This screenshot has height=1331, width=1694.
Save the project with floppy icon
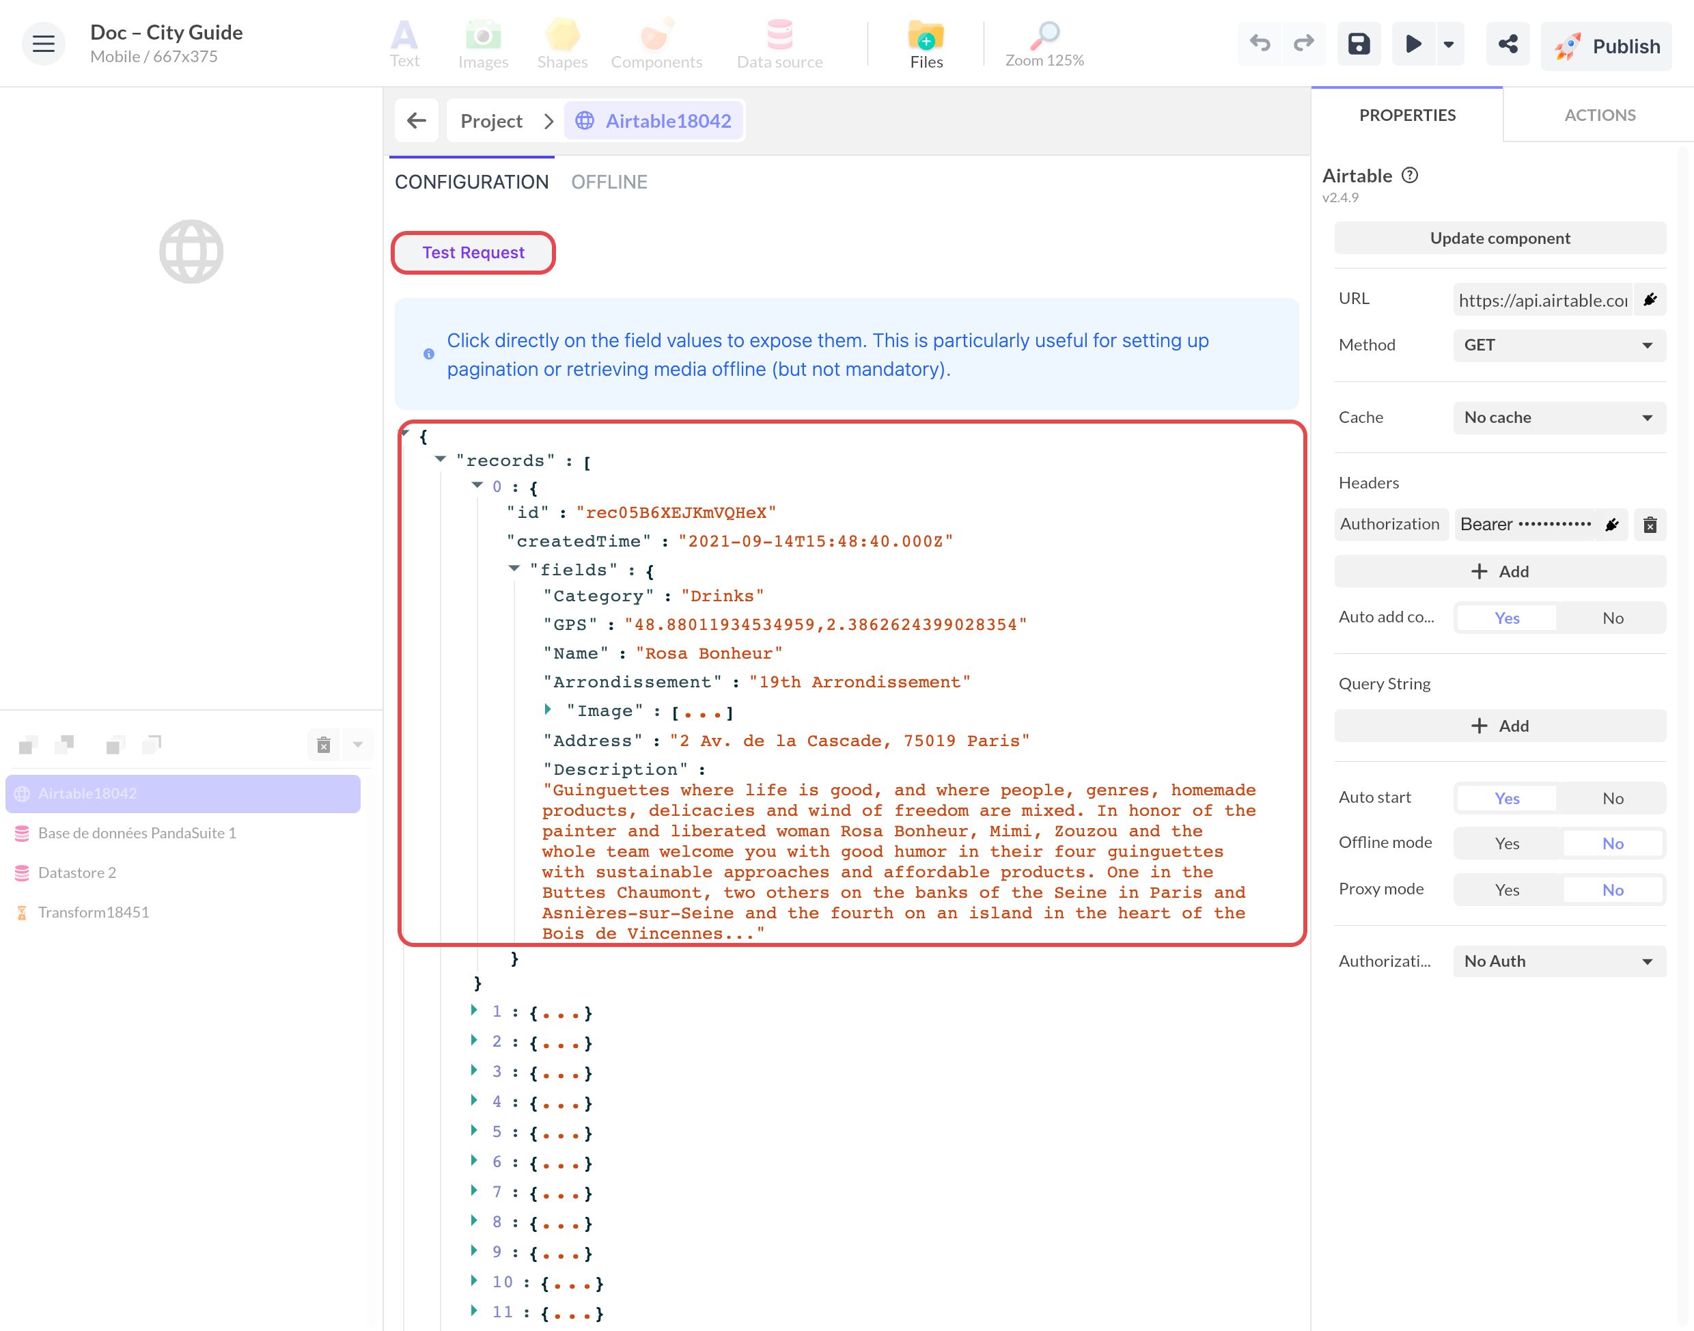coord(1359,44)
